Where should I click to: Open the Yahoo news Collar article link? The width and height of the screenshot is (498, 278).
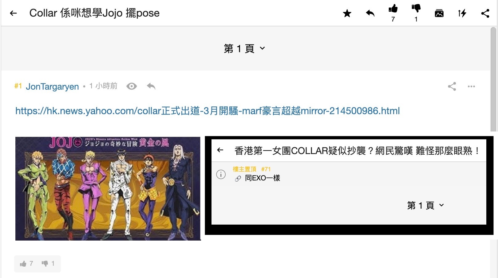pyautogui.click(x=207, y=111)
